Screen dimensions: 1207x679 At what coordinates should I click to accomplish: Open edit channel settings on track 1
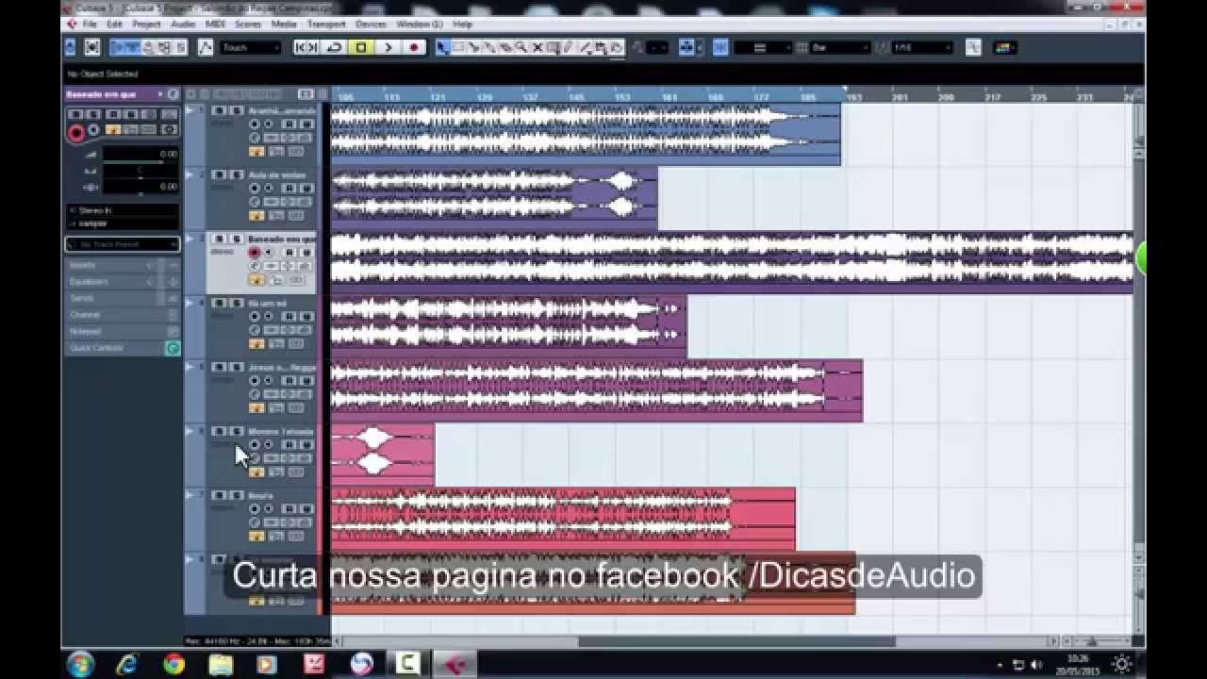pyautogui.click(x=255, y=138)
